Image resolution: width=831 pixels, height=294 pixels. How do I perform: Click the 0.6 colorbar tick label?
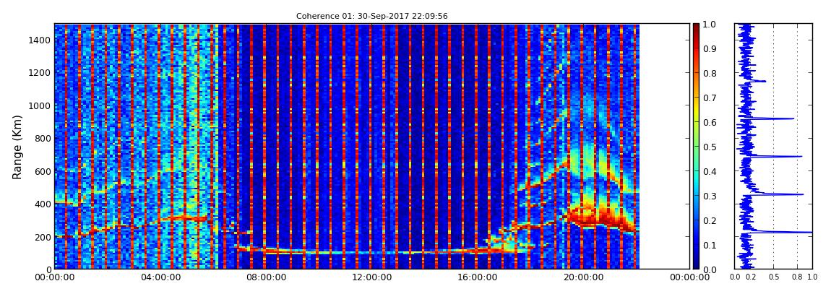click(x=710, y=122)
